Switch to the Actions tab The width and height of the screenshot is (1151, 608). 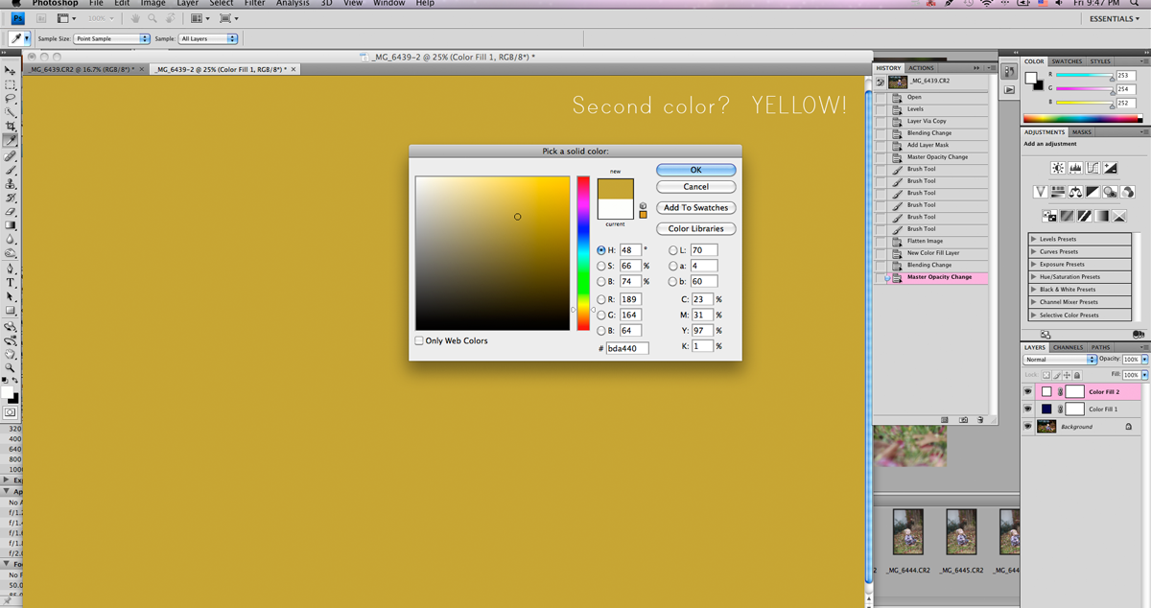pyautogui.click(x=921, y=68)
